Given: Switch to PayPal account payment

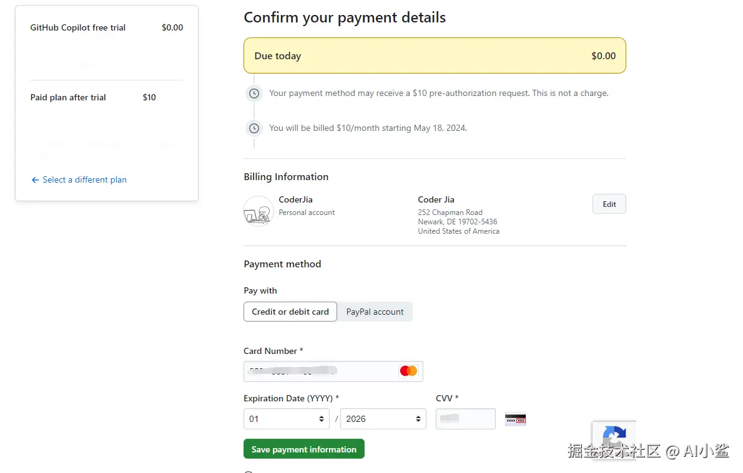Looking at the screenshot, I should (x=375, y=312).
